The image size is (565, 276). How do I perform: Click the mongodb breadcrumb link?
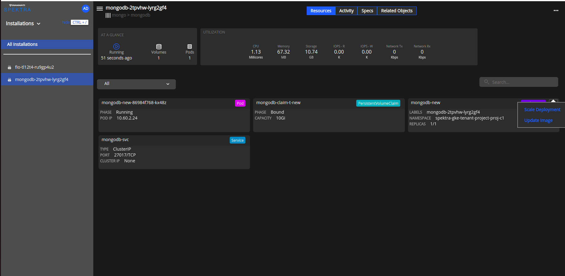[140, 15]
